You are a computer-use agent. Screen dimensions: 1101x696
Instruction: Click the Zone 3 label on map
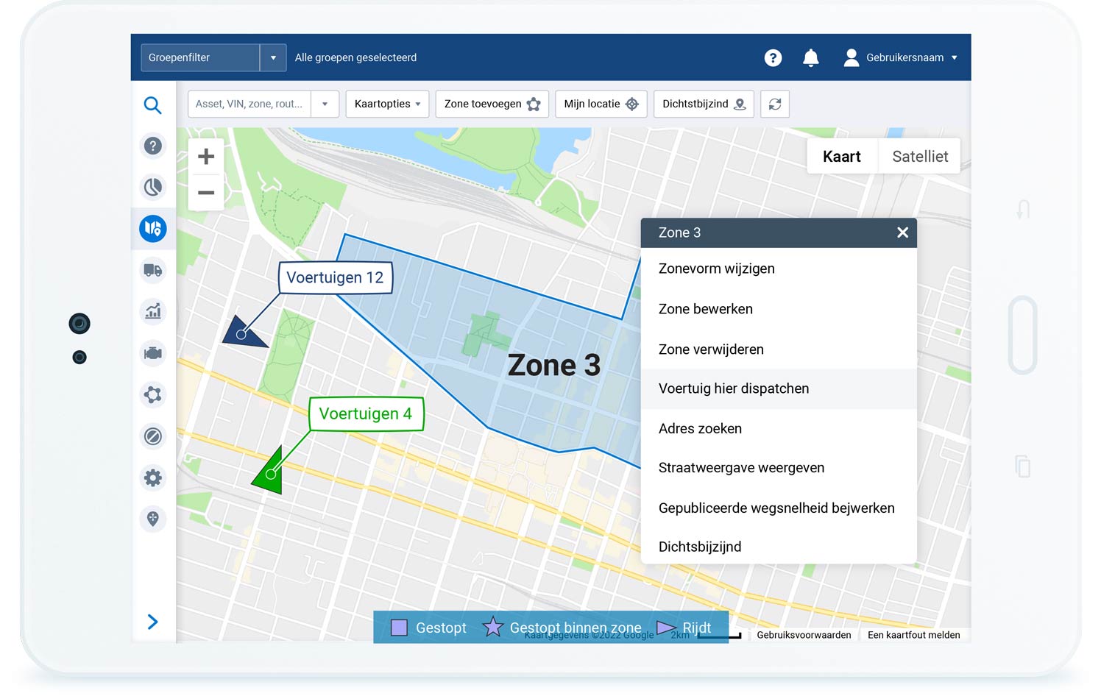pos(554,365)
